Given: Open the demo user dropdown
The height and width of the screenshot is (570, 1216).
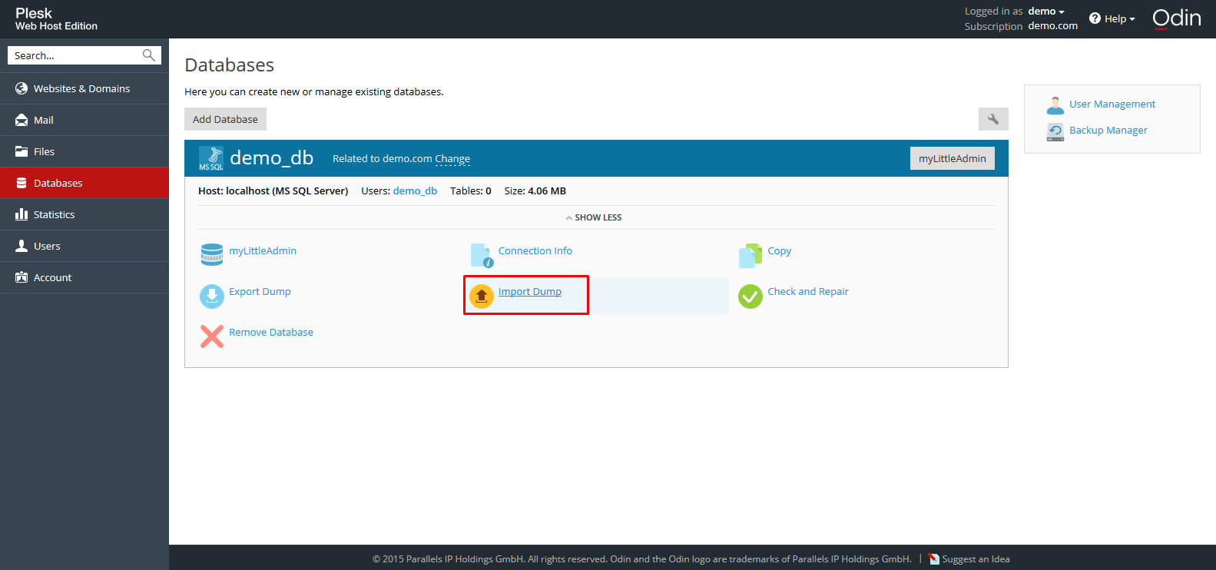Looking at the screenshot, I should point(1046,12).
